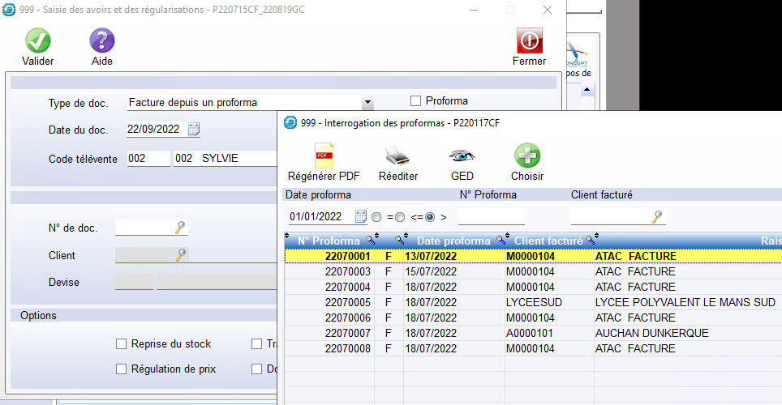Click the green Valider checkmark icon
The height and width of the screenshot is (405, 782).
(37, 41)
